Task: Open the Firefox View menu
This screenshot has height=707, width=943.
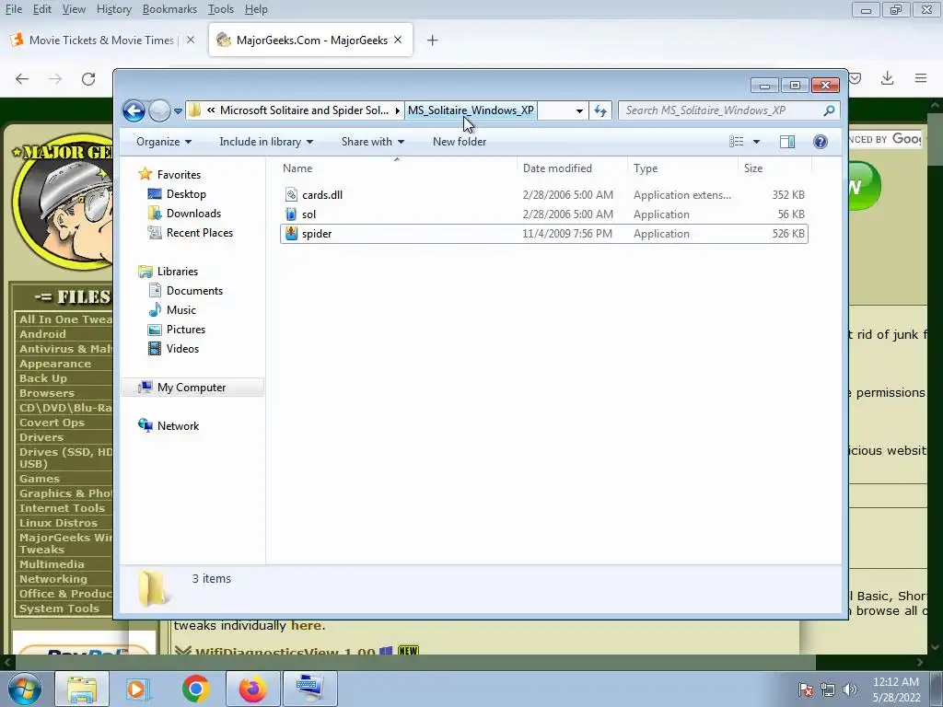Action: tap(74, 9)
